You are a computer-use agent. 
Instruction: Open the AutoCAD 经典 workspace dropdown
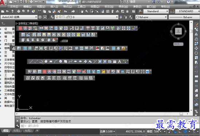coord(19,17)
